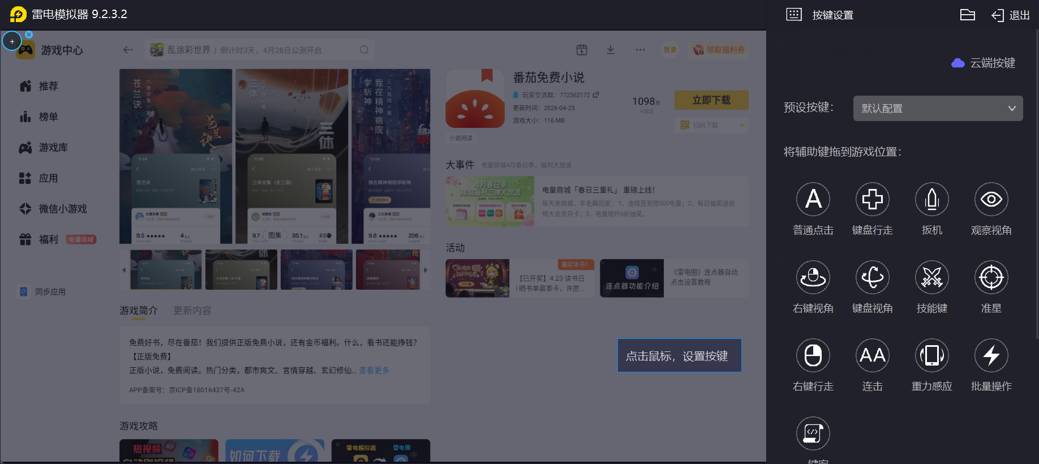Click the 番茄免费小说 app icon
Image resolution: width=1039 pixels, height=464 pixels.
[475, 98]
